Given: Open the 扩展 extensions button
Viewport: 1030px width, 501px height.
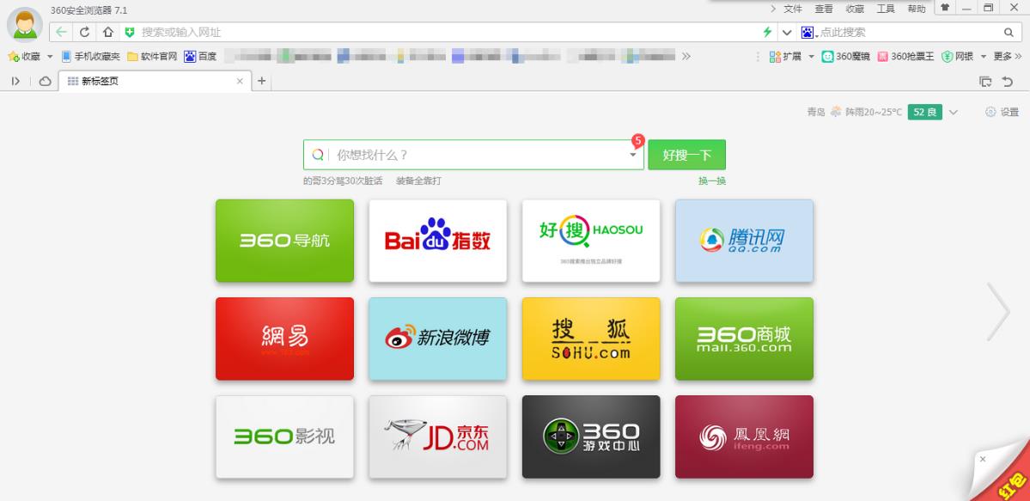Looking at the screenshot, I should (x=785, y=57).
